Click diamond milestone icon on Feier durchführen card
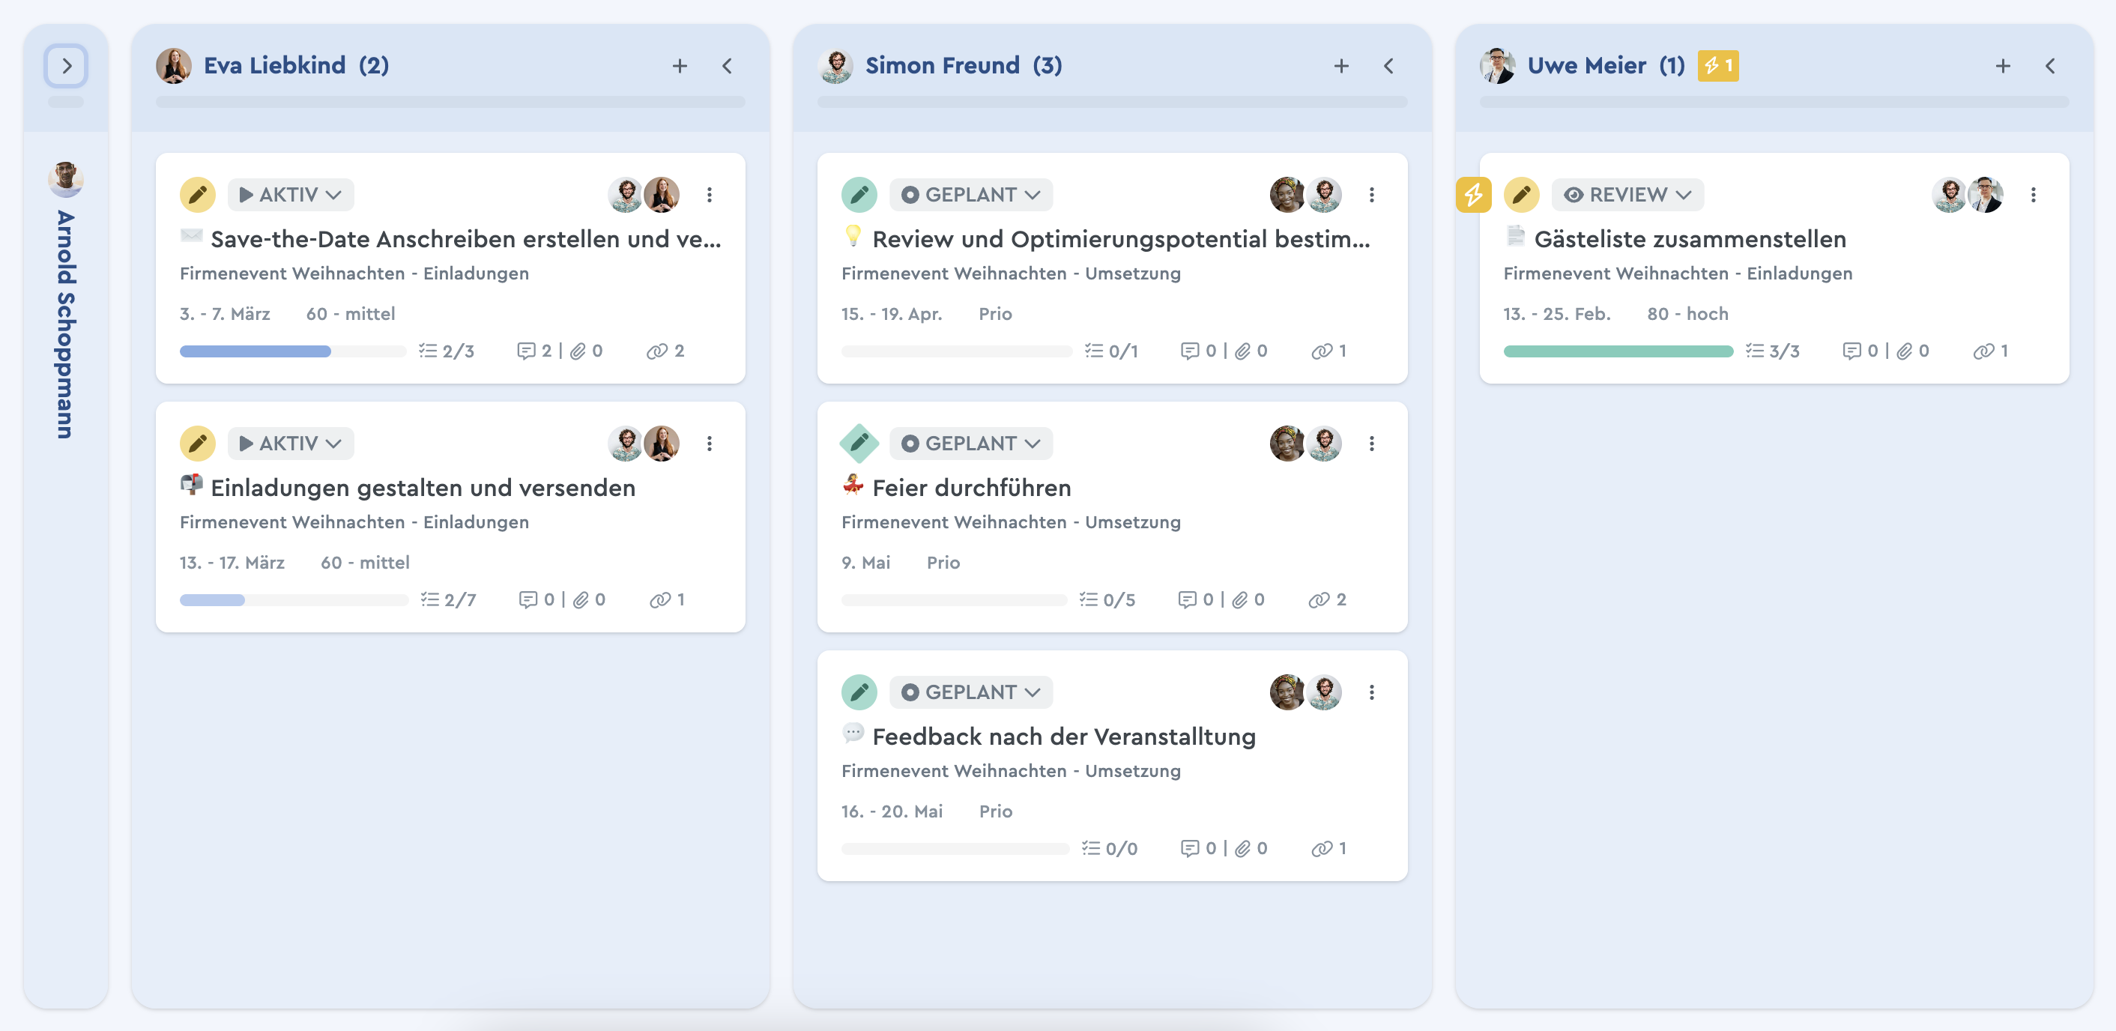Image resolution: width=2116 pixels, height=1031 pixels. pos(859,444)
